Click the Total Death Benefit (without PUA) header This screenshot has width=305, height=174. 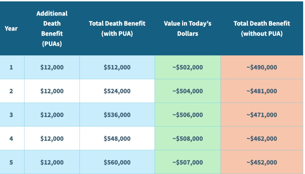tap(262, 29)
